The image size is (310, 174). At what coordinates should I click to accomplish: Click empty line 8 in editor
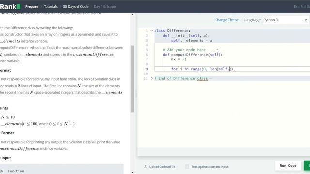click(232, 64)
